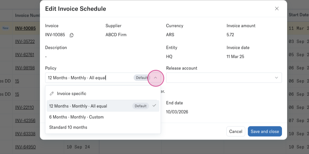The image size is (309, 154).
Task: Open invoice link INV-35722
Action: [x=25, y=41]
